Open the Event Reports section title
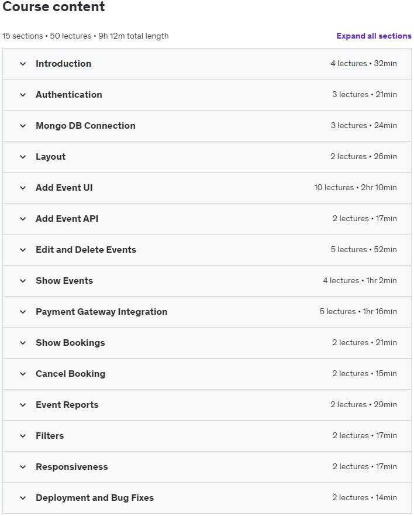414x516 pixels. (67, 405)
